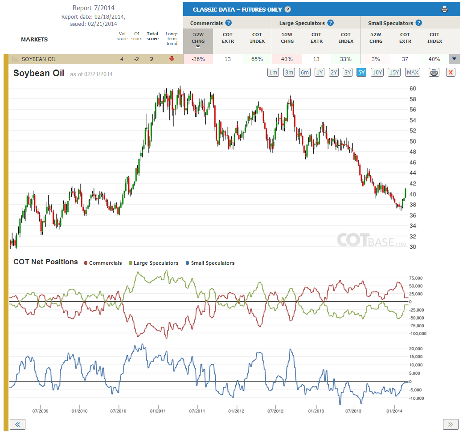Click Total score column header
Viewport: 463px width, 431px height.
[153, 36]
